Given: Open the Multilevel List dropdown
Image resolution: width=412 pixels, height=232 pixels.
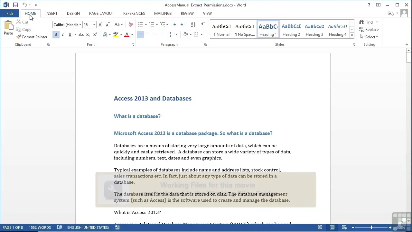Looking at the screenshot, I should pyautogui.click(x=164, y=25).
